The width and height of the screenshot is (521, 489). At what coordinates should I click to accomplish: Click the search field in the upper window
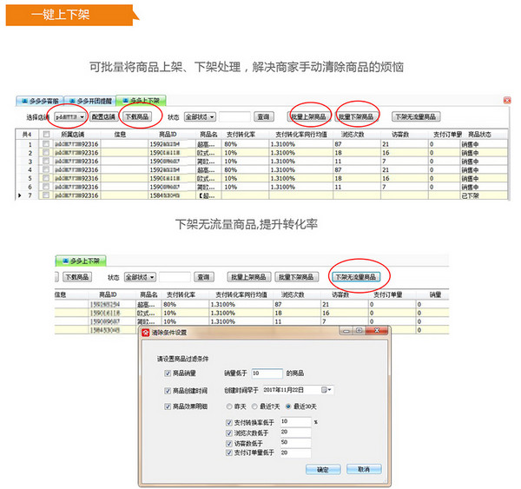pyautogui.click(x=234, y=116)
